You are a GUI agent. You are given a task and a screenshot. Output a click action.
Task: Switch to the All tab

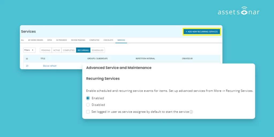coord(22,40)
